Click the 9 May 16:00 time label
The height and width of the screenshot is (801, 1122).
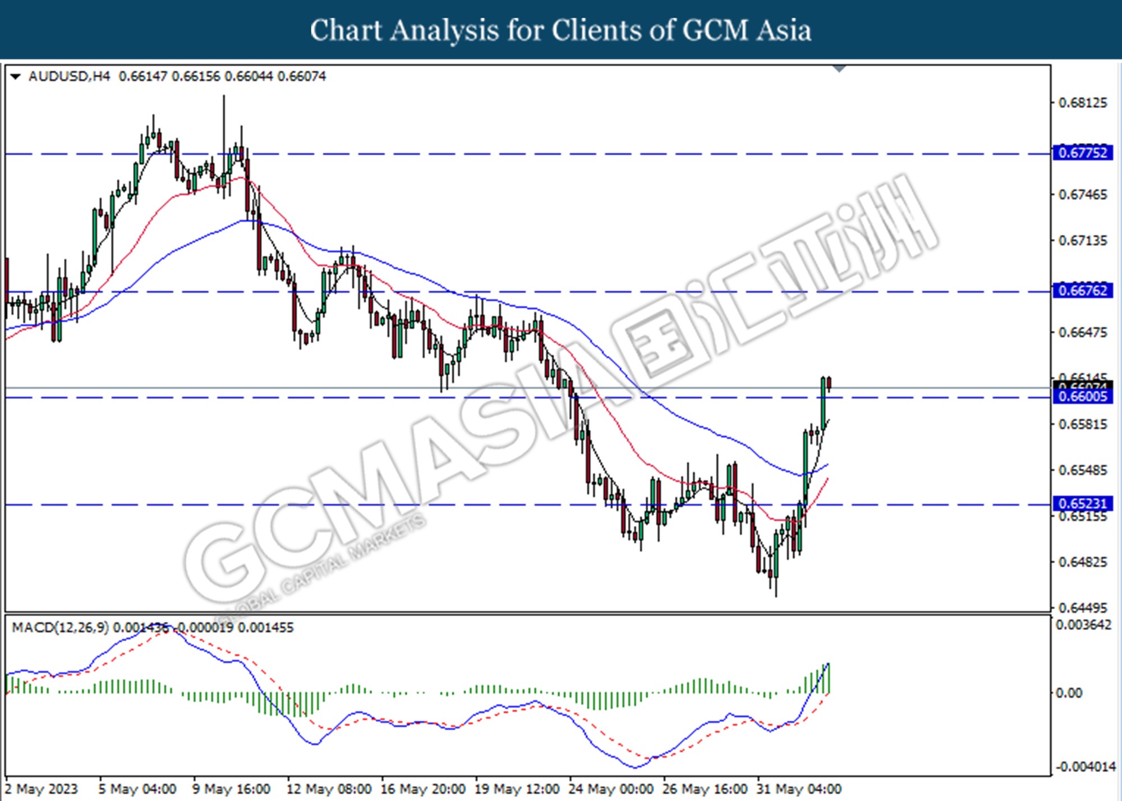coord(232,789)
